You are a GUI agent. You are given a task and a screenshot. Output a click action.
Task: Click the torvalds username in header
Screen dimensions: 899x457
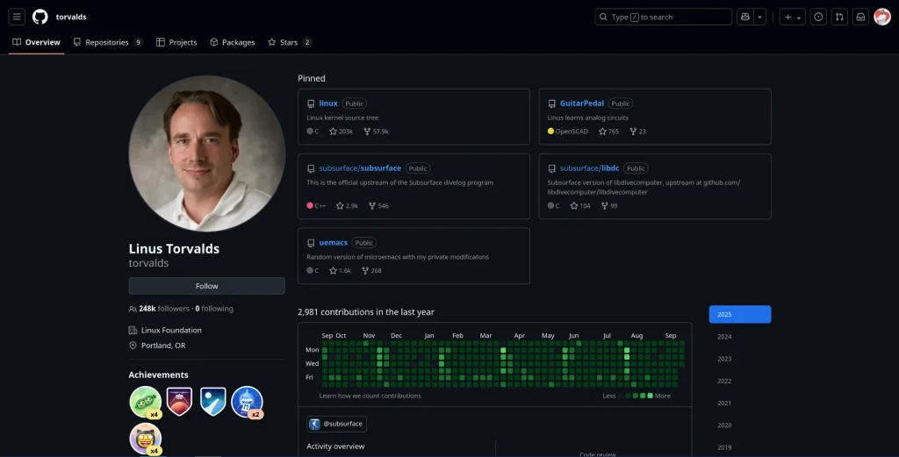click(x=71, y=18)
